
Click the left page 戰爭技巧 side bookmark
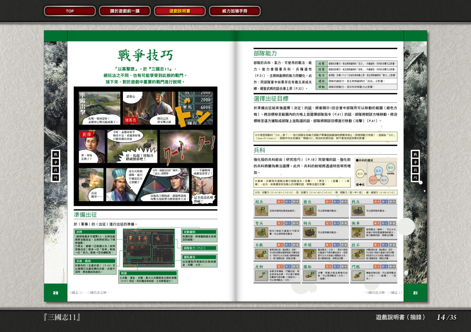[x=56, y=166]
